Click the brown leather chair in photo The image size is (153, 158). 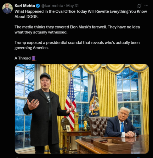click(x=99, y=126)
